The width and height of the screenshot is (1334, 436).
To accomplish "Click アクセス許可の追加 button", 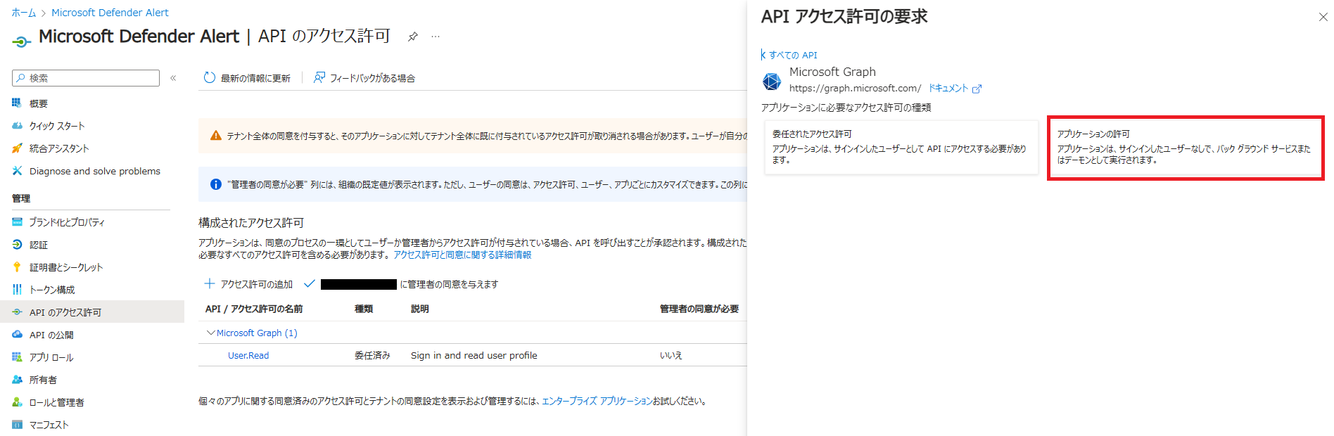I will [x=248, y=284].
